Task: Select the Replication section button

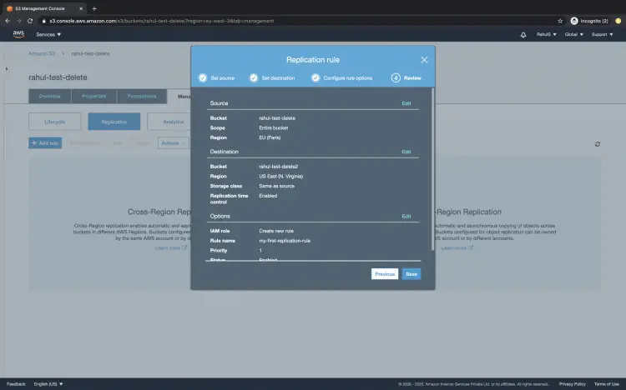Action: pyautogui.click(x=114, y=122)
